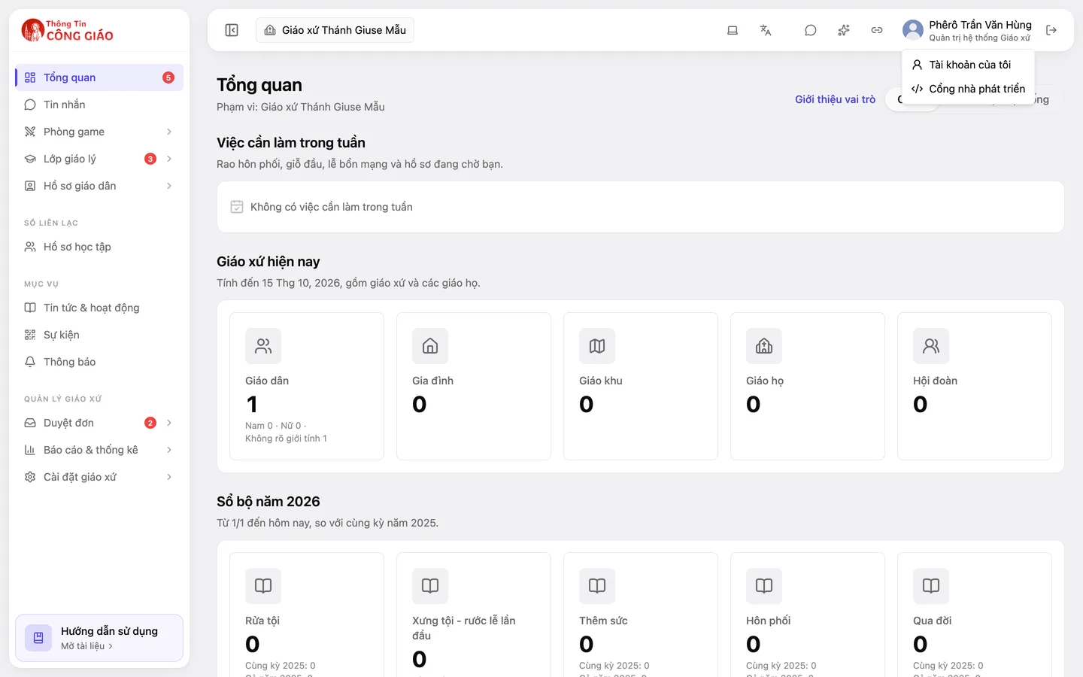Viewport: 1083px width, 677px height.
Task: Expand the Cài đặt giáo xứ chevron
Action: (x=169, y=477)
